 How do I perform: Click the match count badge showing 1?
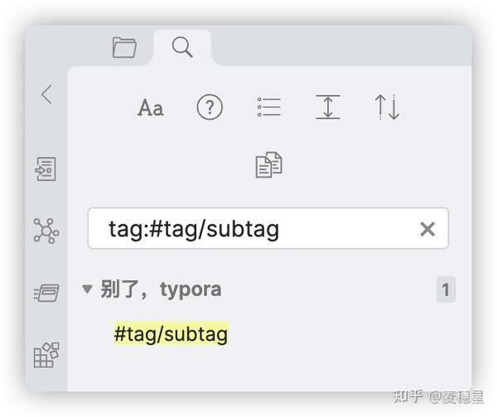click(446, 290)
